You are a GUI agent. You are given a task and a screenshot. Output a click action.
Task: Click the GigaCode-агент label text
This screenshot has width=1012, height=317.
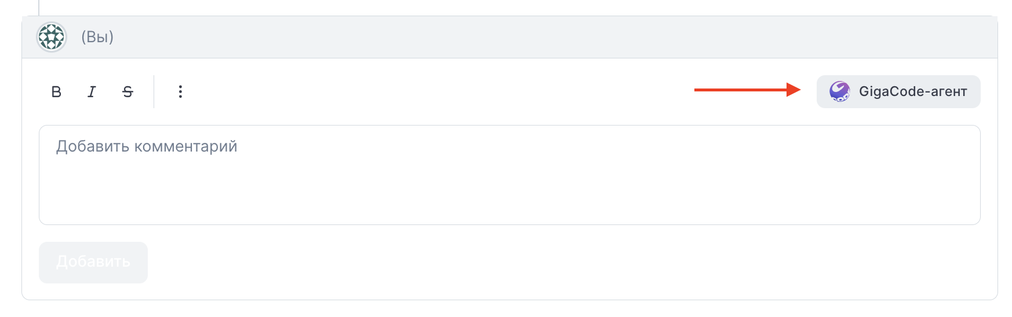pos(913,91)
